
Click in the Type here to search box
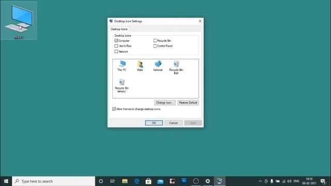tap(53, 181)
